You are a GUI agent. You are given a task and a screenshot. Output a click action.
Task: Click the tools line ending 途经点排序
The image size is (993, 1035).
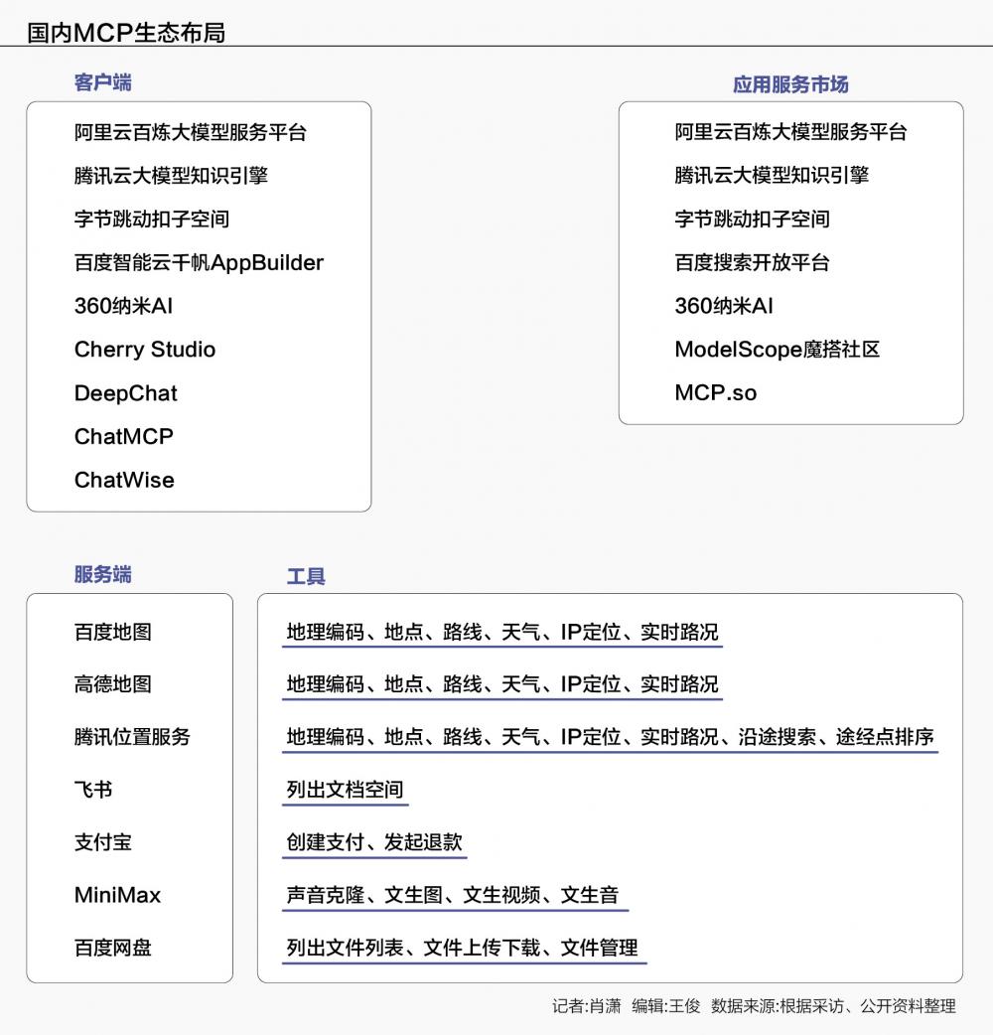coord(611,737)
